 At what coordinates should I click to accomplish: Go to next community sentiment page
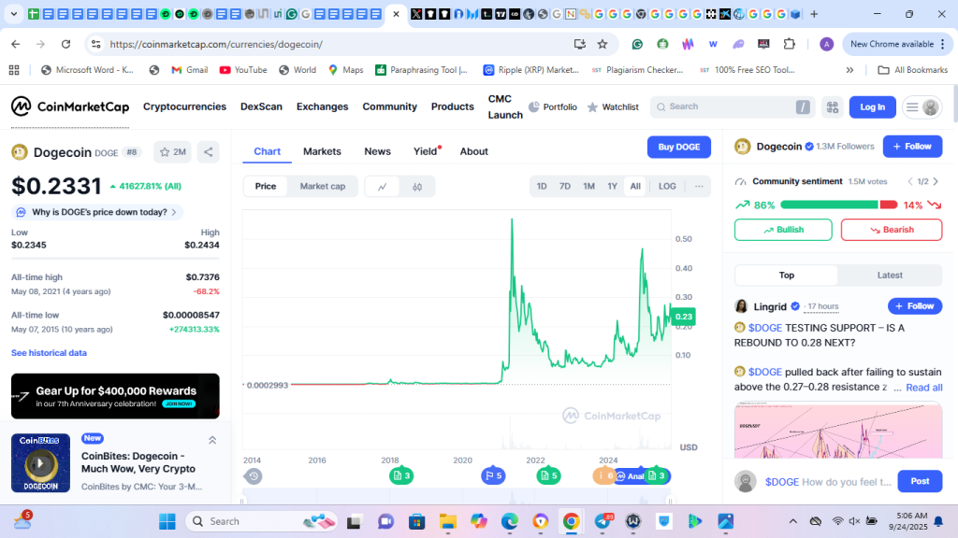click(936, 182)
